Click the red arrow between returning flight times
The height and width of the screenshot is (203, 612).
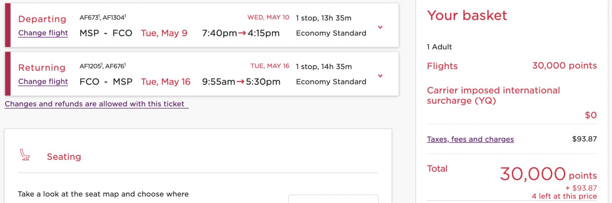241,82
